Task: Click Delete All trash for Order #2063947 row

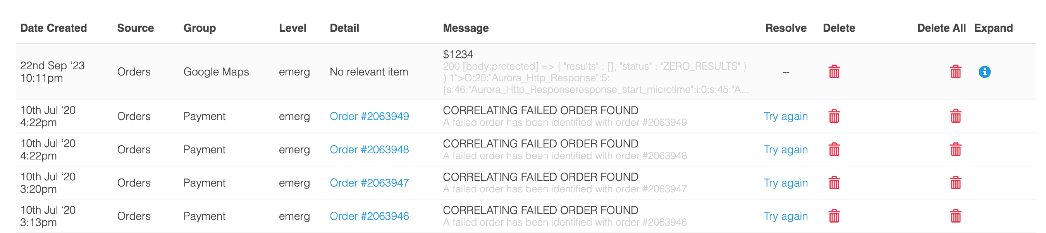Action: (x=955, y=183)
